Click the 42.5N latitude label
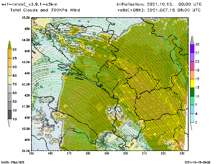 pyautogui.click(x=26, y=84)
